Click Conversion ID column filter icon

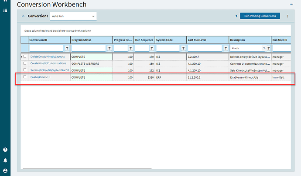point(67,48)
